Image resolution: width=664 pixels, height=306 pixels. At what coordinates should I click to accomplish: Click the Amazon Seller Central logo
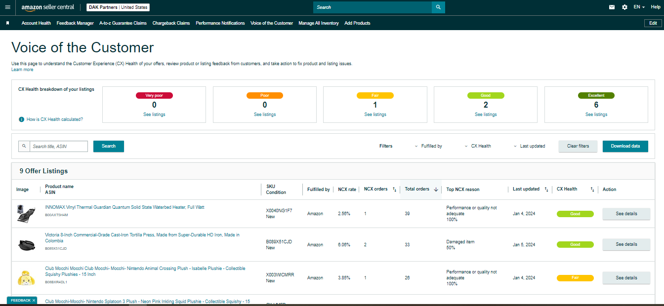[x=47, y=7]
